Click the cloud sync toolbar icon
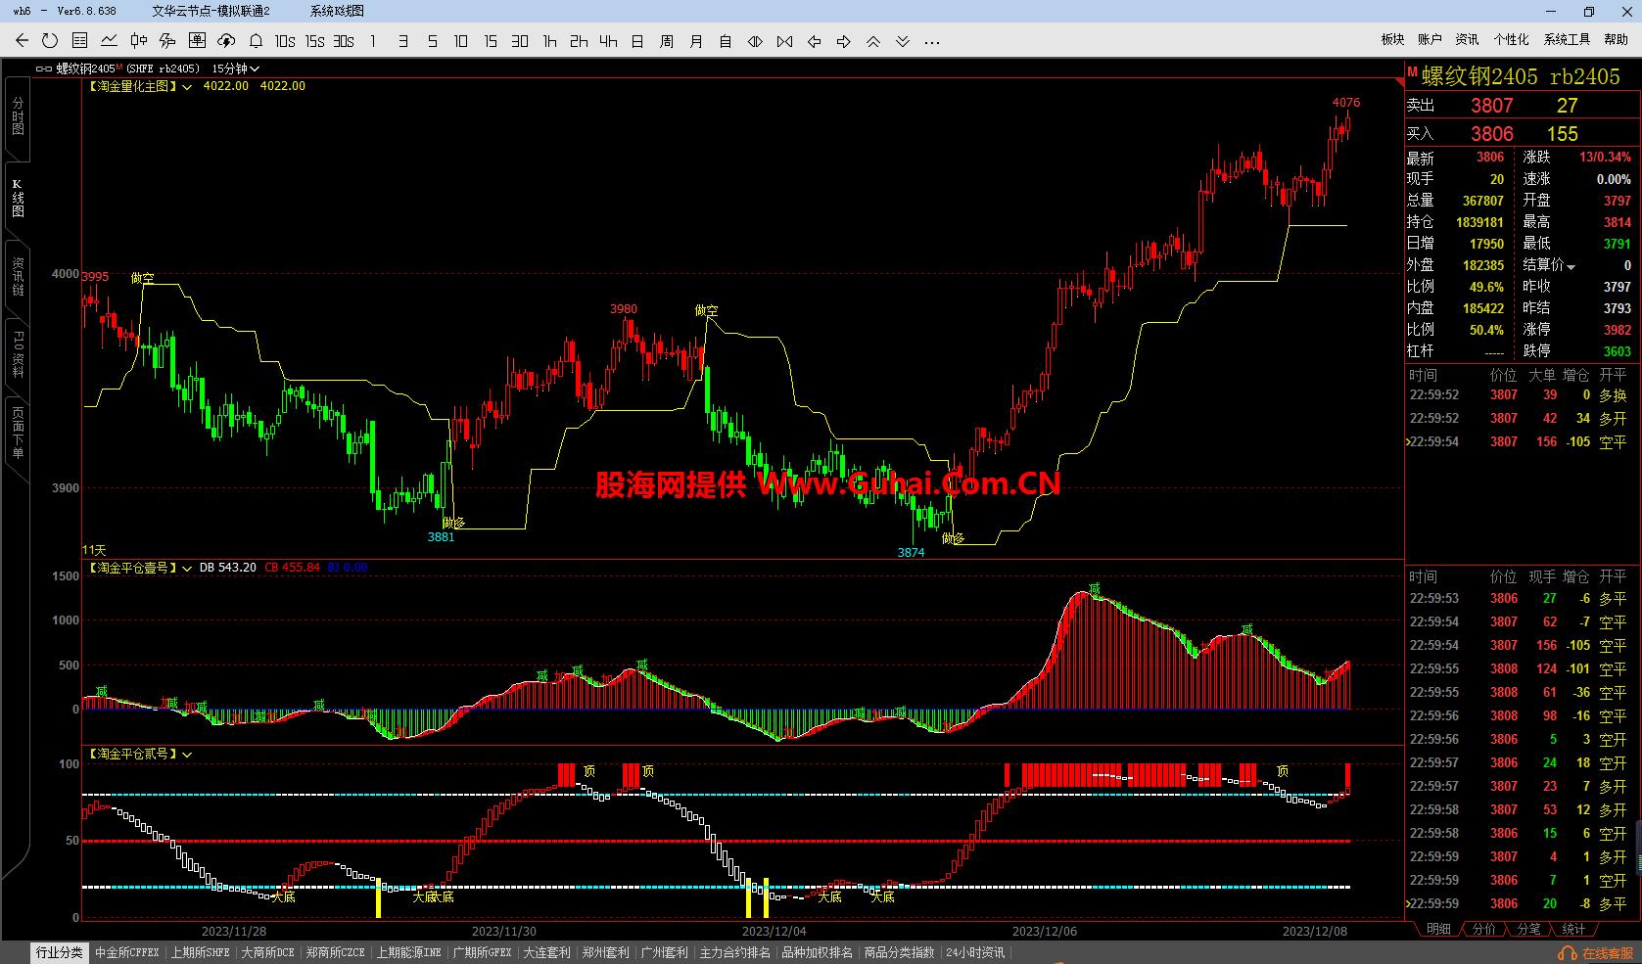 [226, 41]
